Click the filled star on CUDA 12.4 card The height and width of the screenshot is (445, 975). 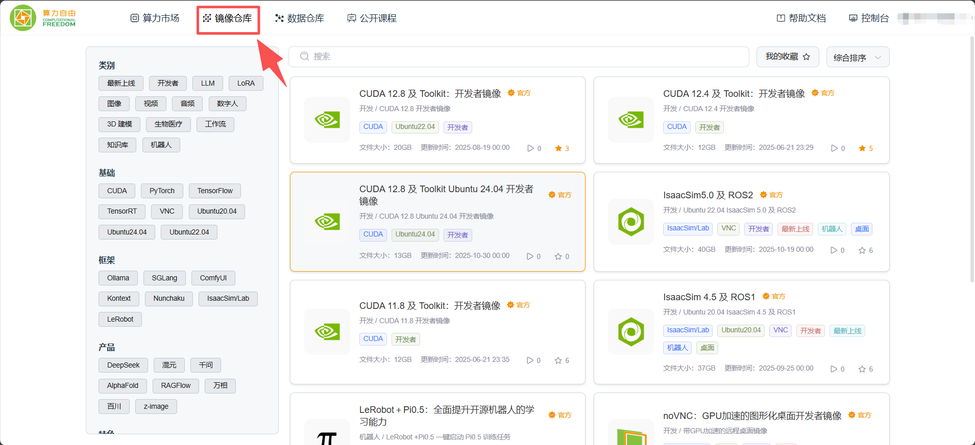coord(862,148)
